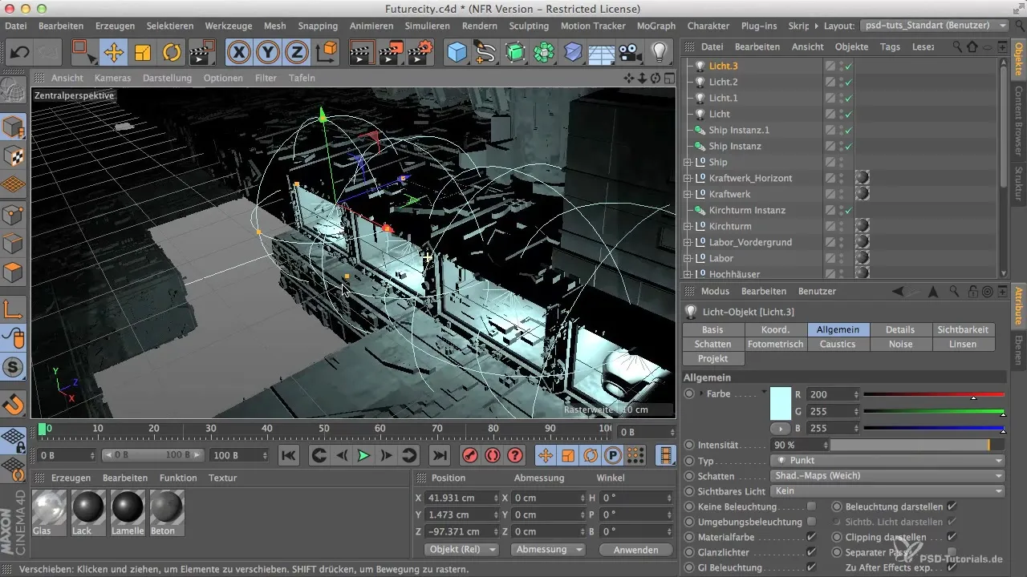Click the X position field 41.931 cm
This screenshot has width=1027, height=577.
[461, 498]
